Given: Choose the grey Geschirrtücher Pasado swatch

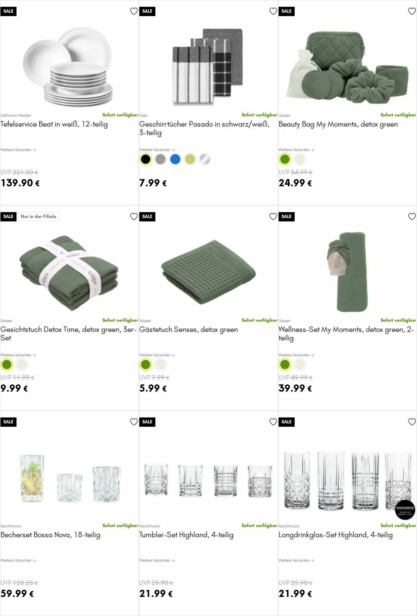Looking at the screenshot, I should pyautogui.click(x=160, y=160).
